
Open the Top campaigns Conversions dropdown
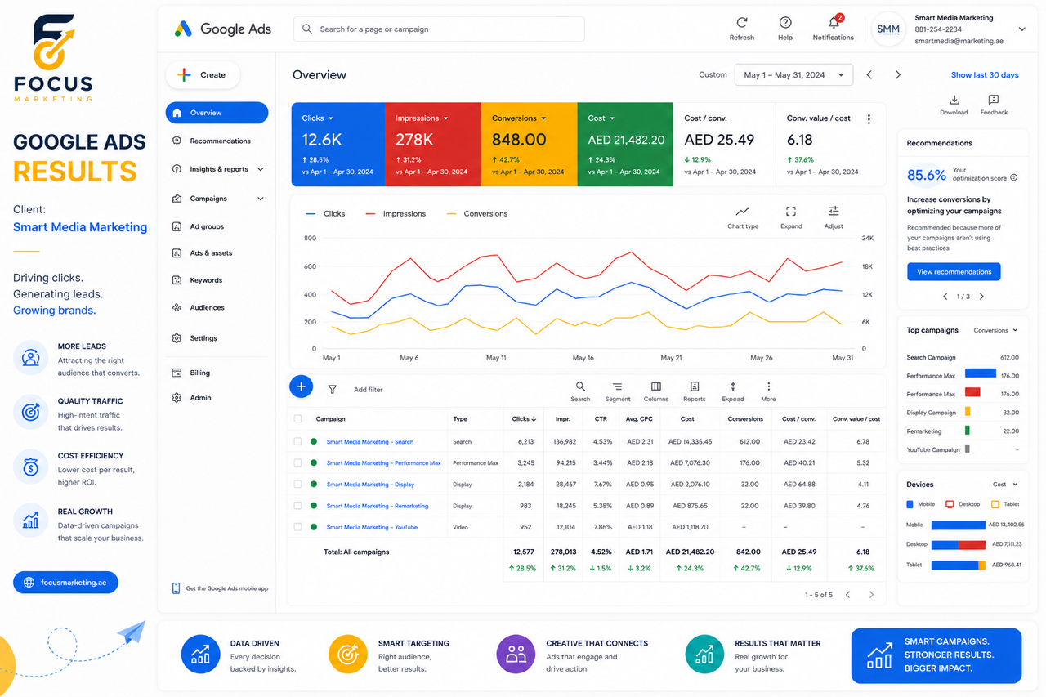coord(996,331)
